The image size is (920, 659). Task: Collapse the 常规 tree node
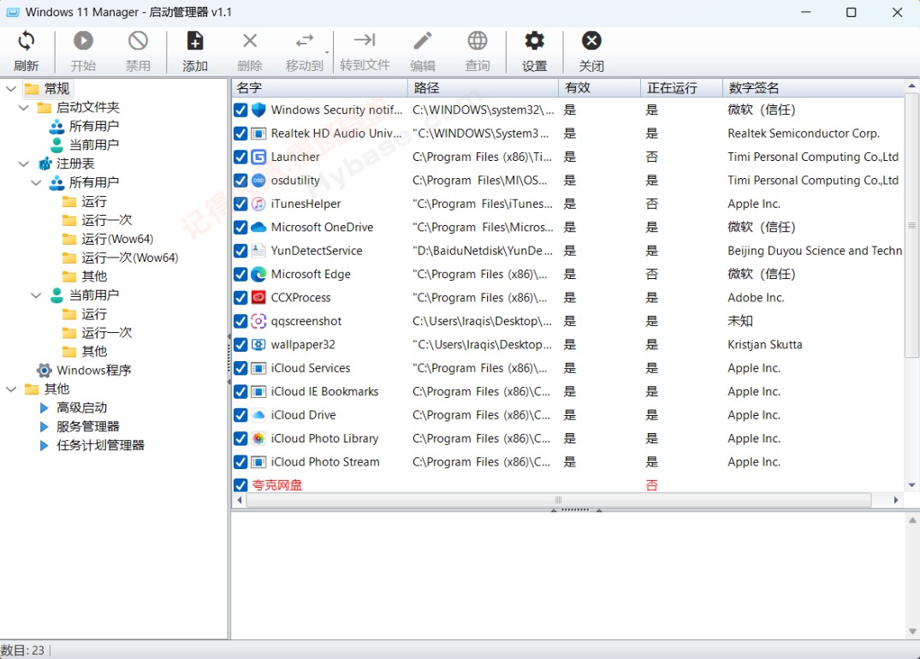10,89
